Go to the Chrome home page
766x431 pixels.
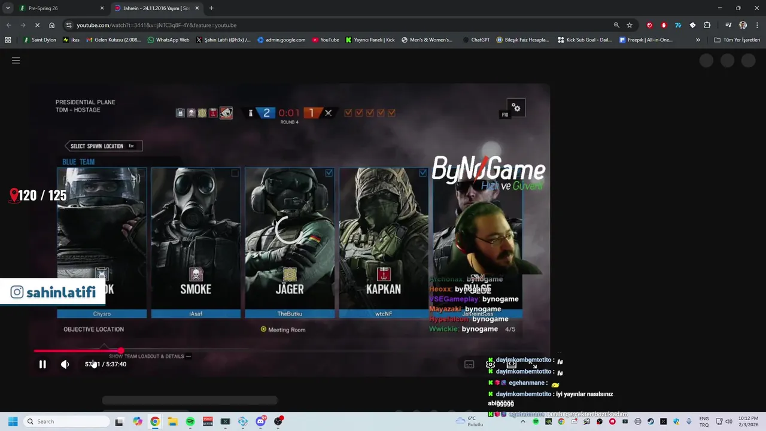point(52,25)
